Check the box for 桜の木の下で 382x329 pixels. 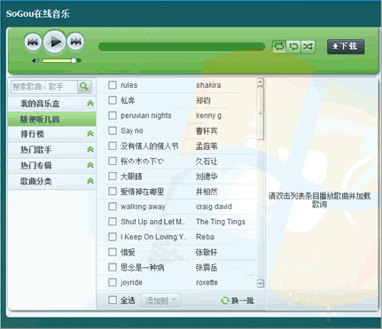[113, 161]
